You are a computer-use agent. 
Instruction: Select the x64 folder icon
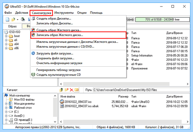(11, 44)
